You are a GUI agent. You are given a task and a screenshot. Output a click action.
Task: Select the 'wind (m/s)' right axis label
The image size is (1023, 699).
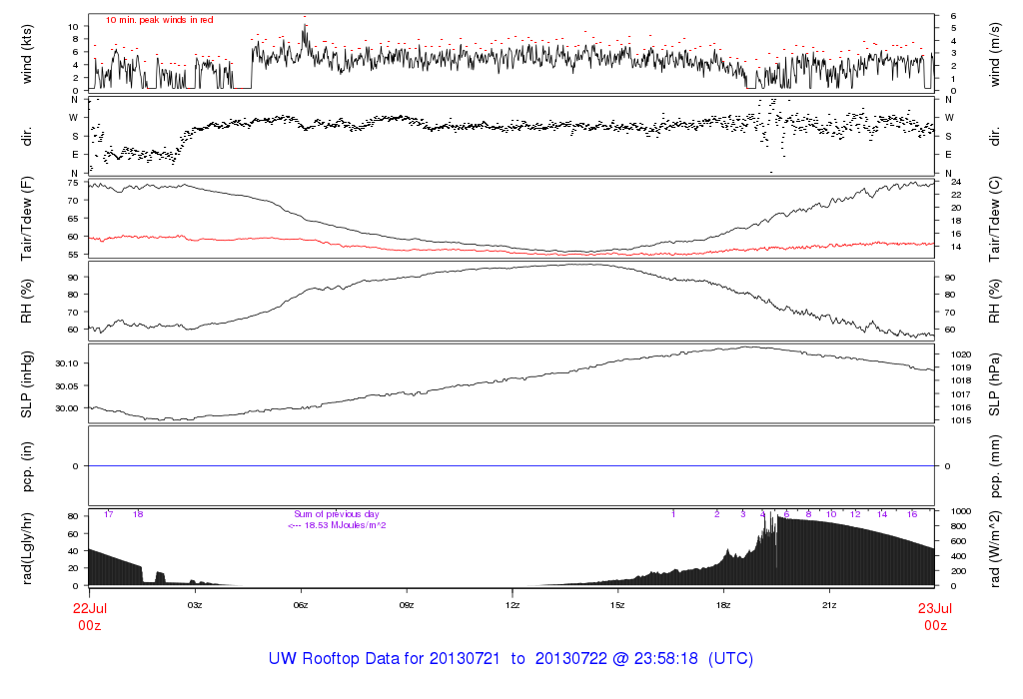tap(996, 53)
